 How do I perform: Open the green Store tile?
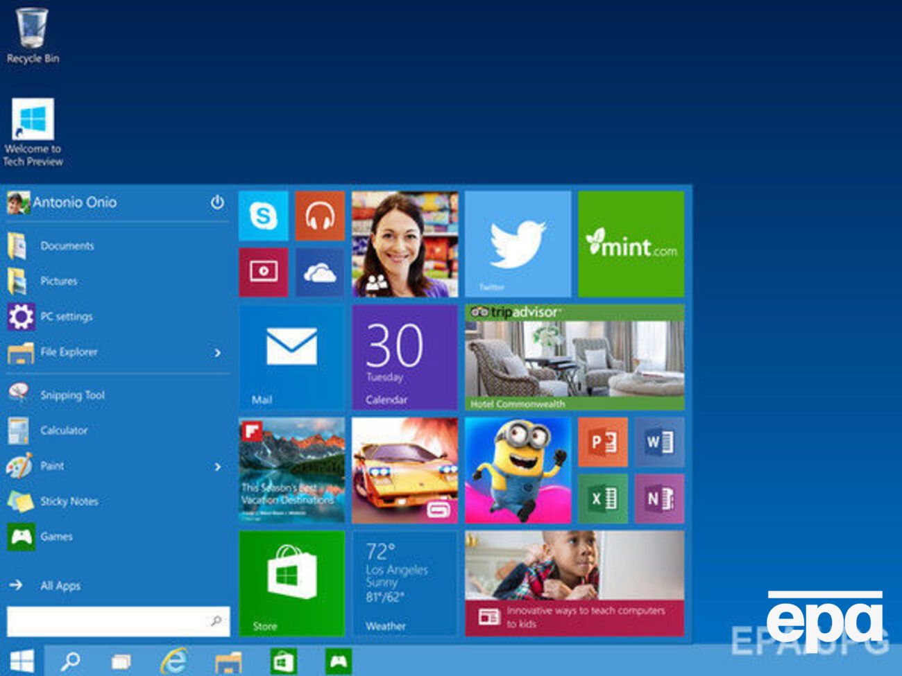291,583
